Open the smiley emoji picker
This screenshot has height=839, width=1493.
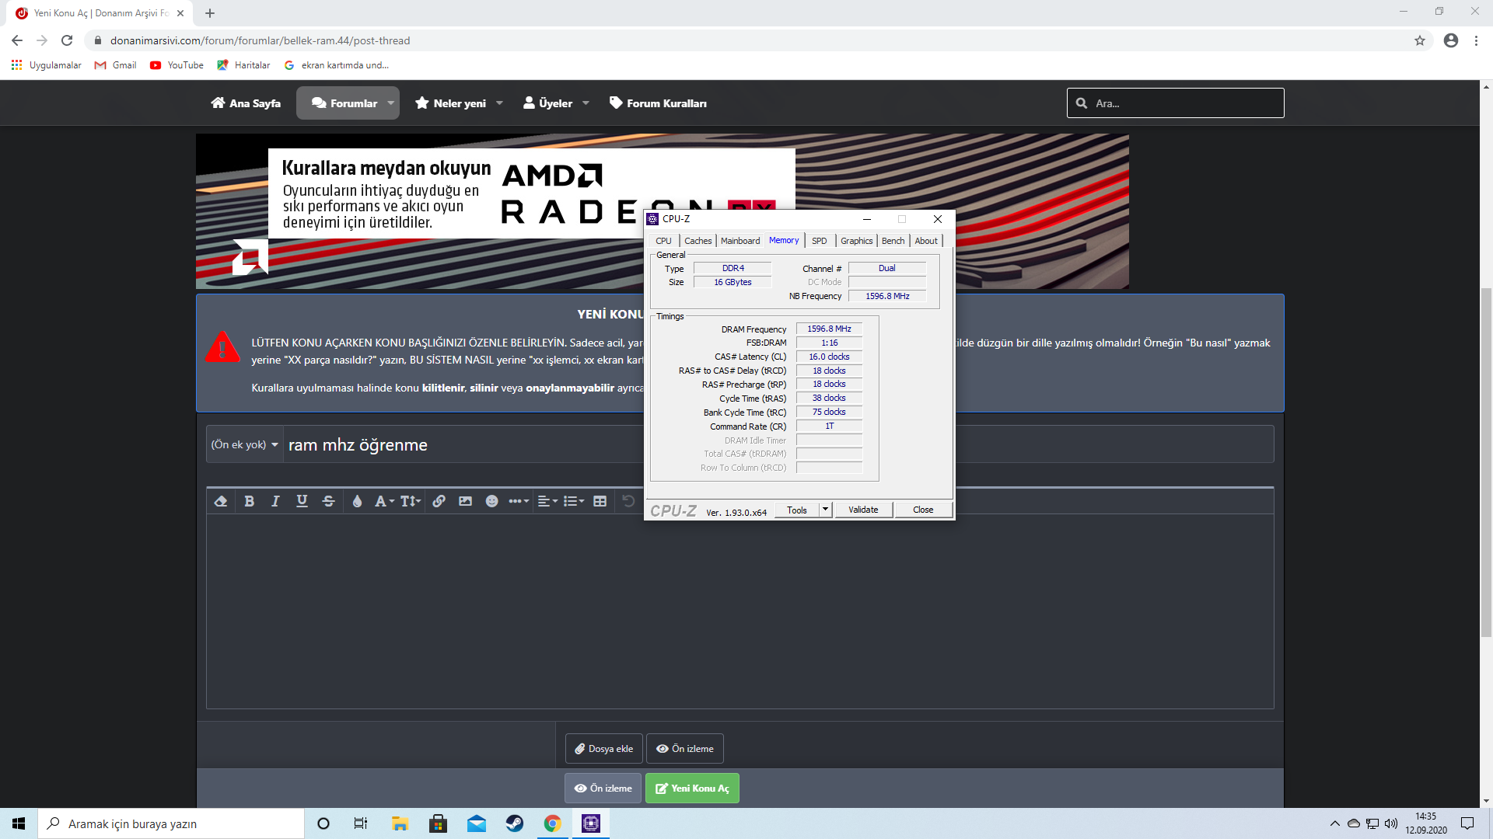pyautogui.click(x=491, y=502)
